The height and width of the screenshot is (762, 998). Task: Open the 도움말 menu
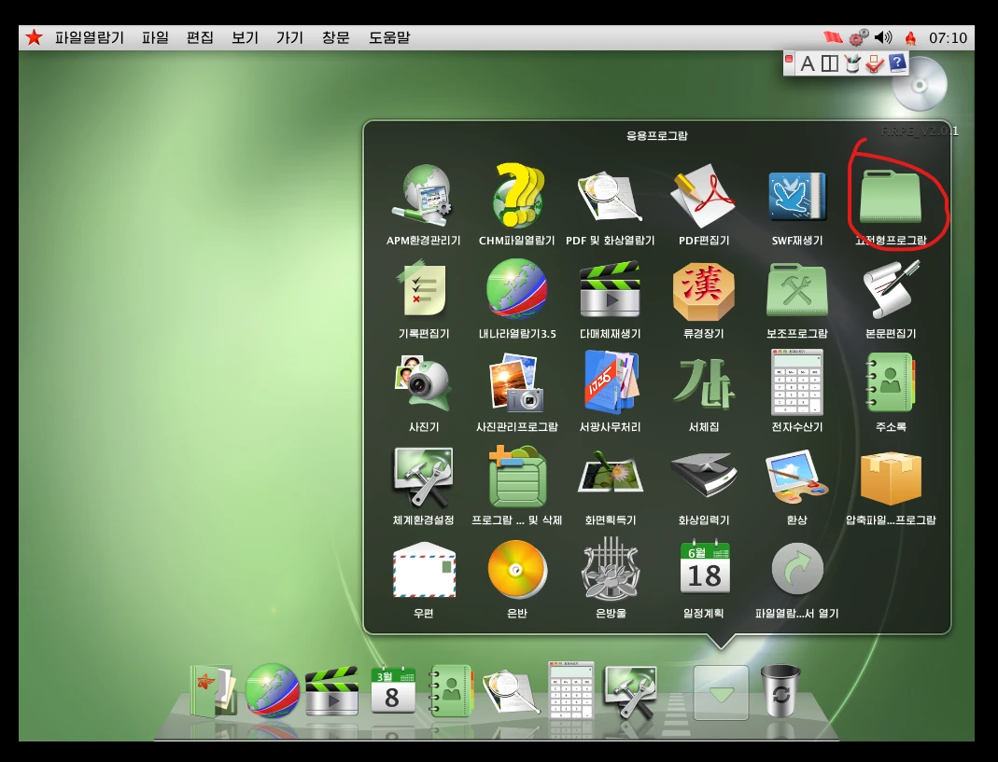389,37
